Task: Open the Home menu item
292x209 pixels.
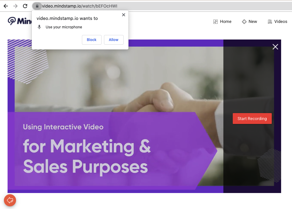Action: click(x=225, y=22)
